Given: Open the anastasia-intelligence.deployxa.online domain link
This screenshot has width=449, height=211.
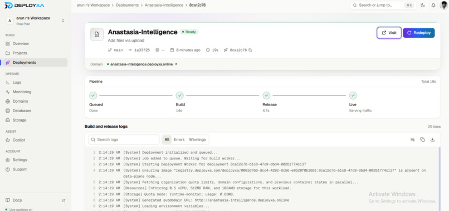Looking at the screenshot, I should [x=141, y=64].
